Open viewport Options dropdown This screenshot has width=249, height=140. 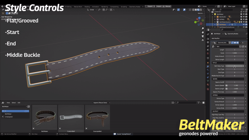[201, 13]
